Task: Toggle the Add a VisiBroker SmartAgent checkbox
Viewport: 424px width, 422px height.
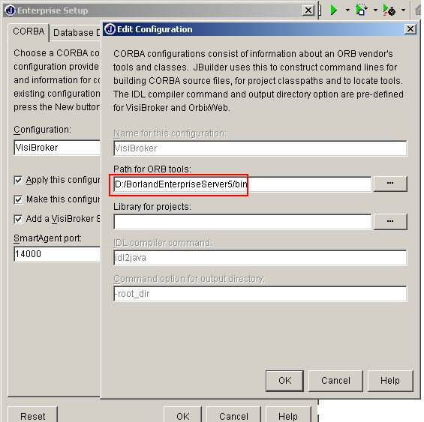Action: coord(18,219)
